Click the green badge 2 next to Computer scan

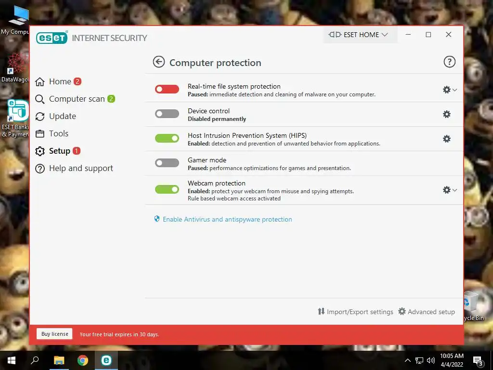111,99
